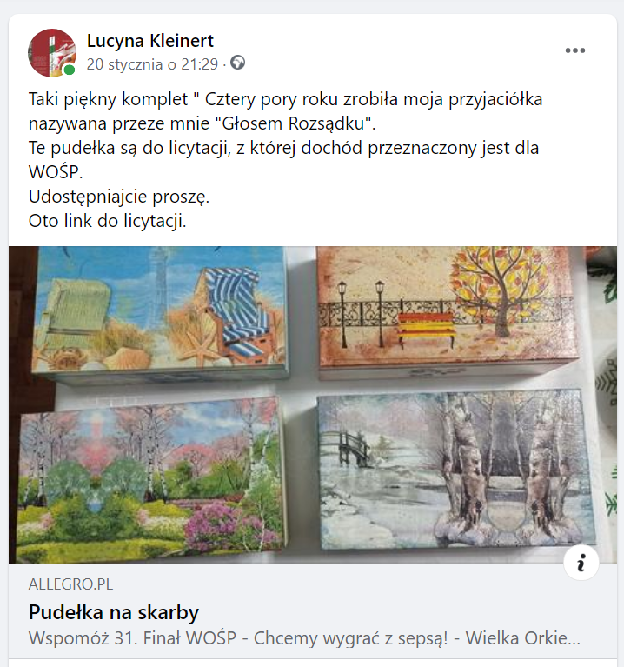The image size is (624, 667).
Task: Click the autumn tree and bench box
Action: (448, 310)
